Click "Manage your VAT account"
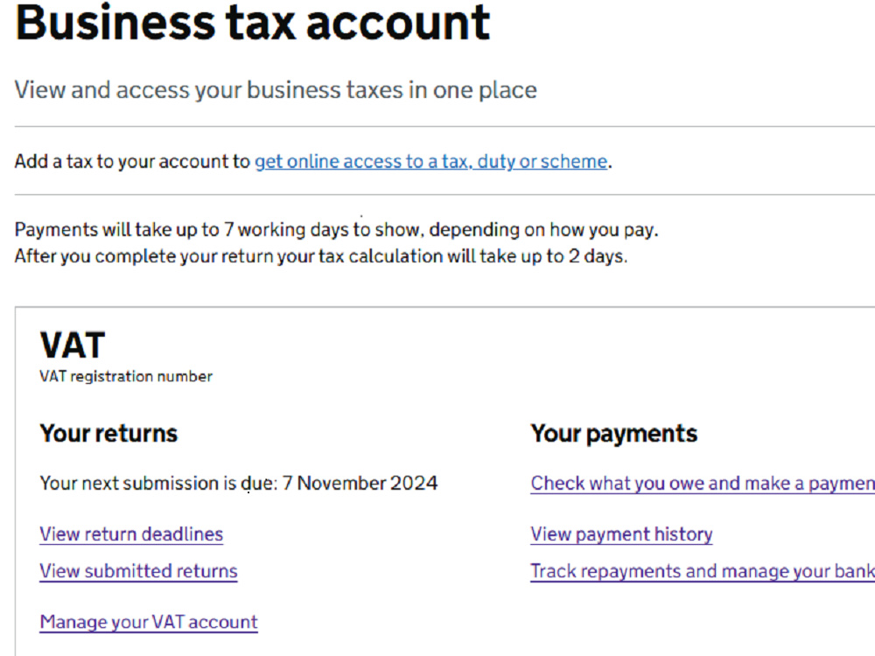The image size is (875, 656). [x=148, y=621]
